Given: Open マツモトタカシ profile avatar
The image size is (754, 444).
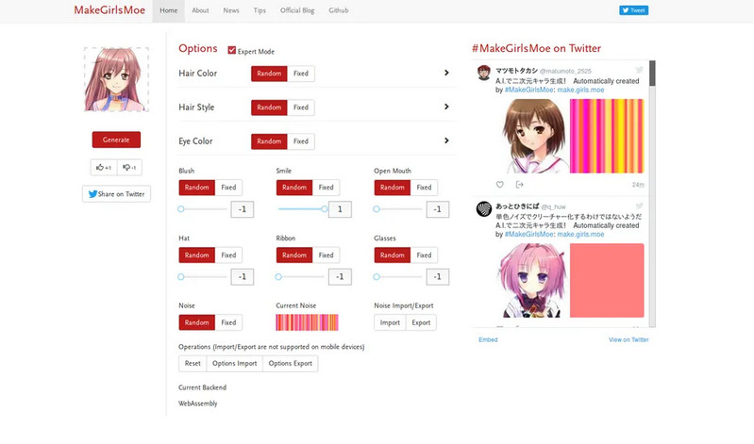Looking at the screenshot, I should tap(484, 73).
